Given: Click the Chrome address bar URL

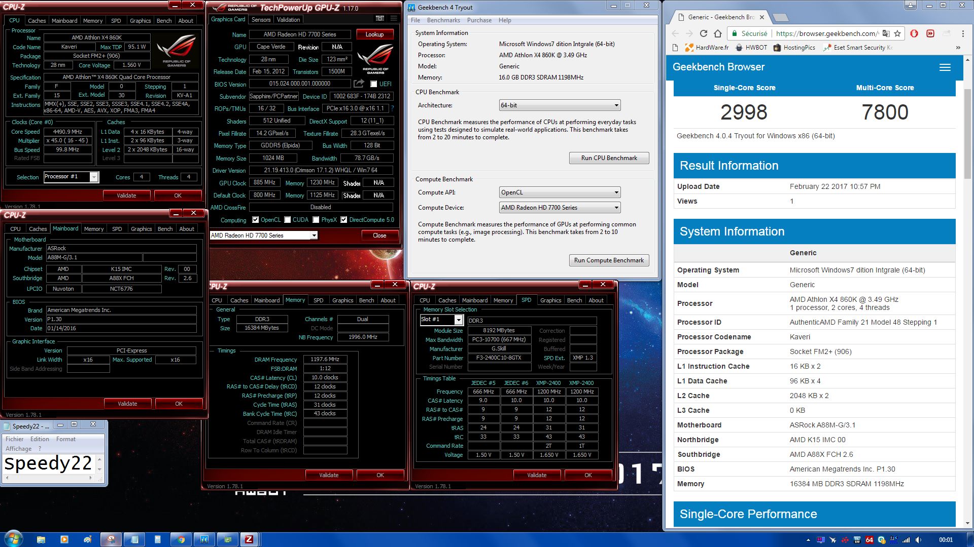Looking at the screenshot, I should tap(826, 33).
